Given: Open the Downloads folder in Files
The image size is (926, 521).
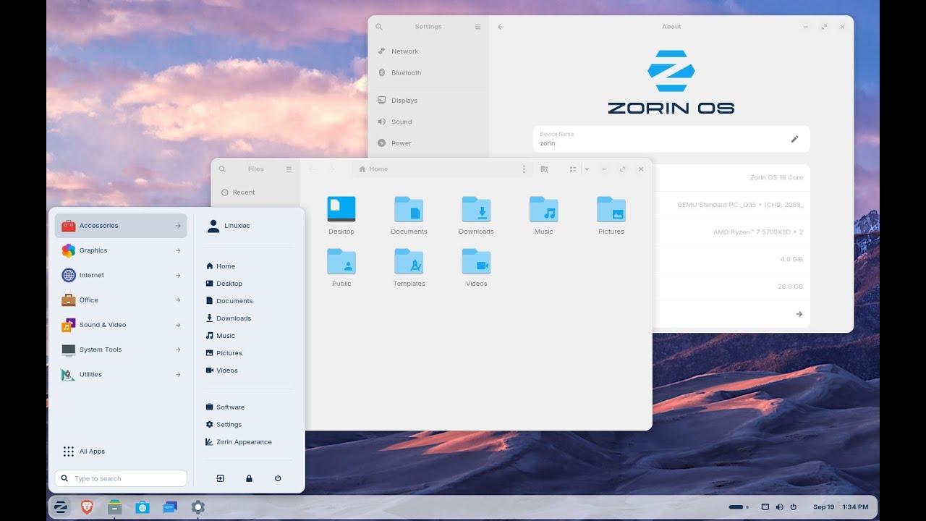Looking at the screenshot, I should tap(476, 215).
